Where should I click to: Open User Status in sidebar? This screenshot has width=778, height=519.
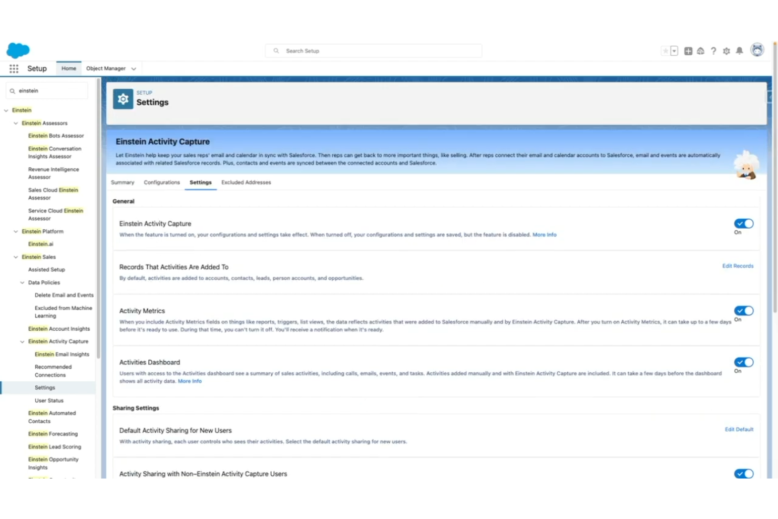coord(49,401)
